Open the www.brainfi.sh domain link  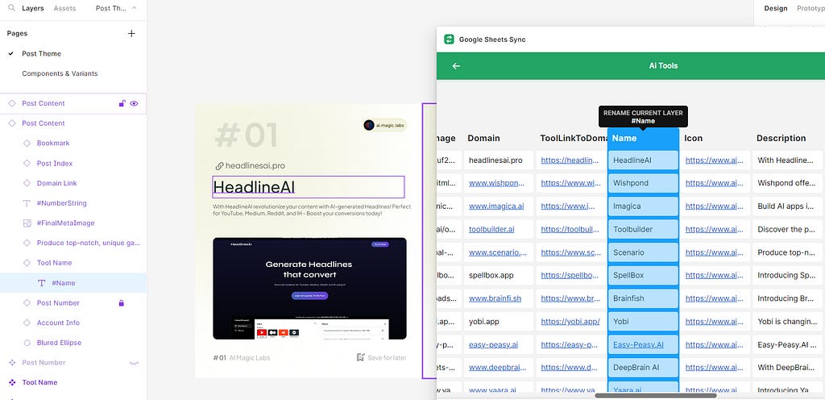point(495,298)
